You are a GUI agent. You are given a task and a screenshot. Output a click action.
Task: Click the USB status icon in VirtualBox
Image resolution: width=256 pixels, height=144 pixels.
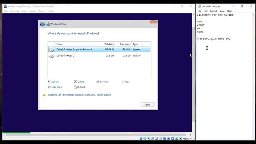[x=157, y=138]
